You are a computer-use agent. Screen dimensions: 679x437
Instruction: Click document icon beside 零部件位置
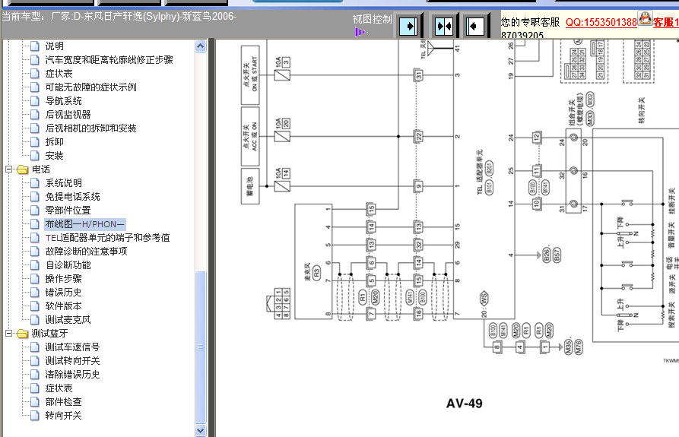35,211
